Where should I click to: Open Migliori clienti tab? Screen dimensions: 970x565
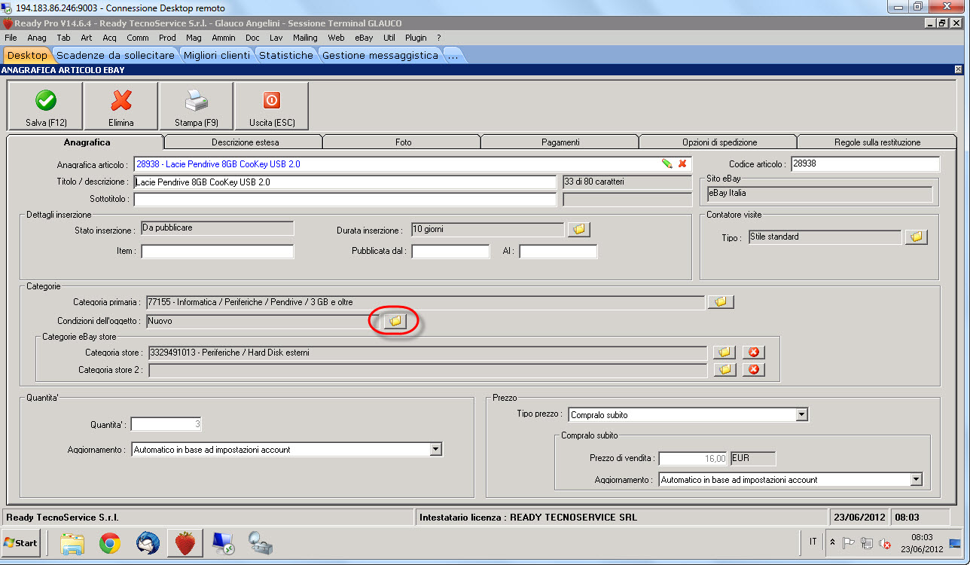pyautogui.click(x=217, y=55)
